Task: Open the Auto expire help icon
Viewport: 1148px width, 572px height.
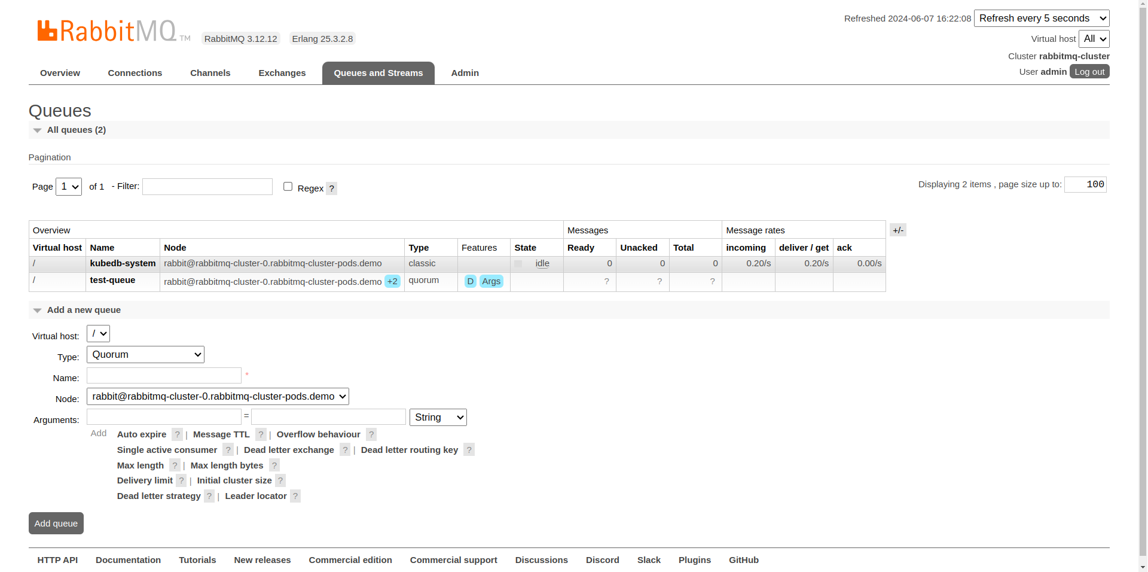Action: pos(177,434)
